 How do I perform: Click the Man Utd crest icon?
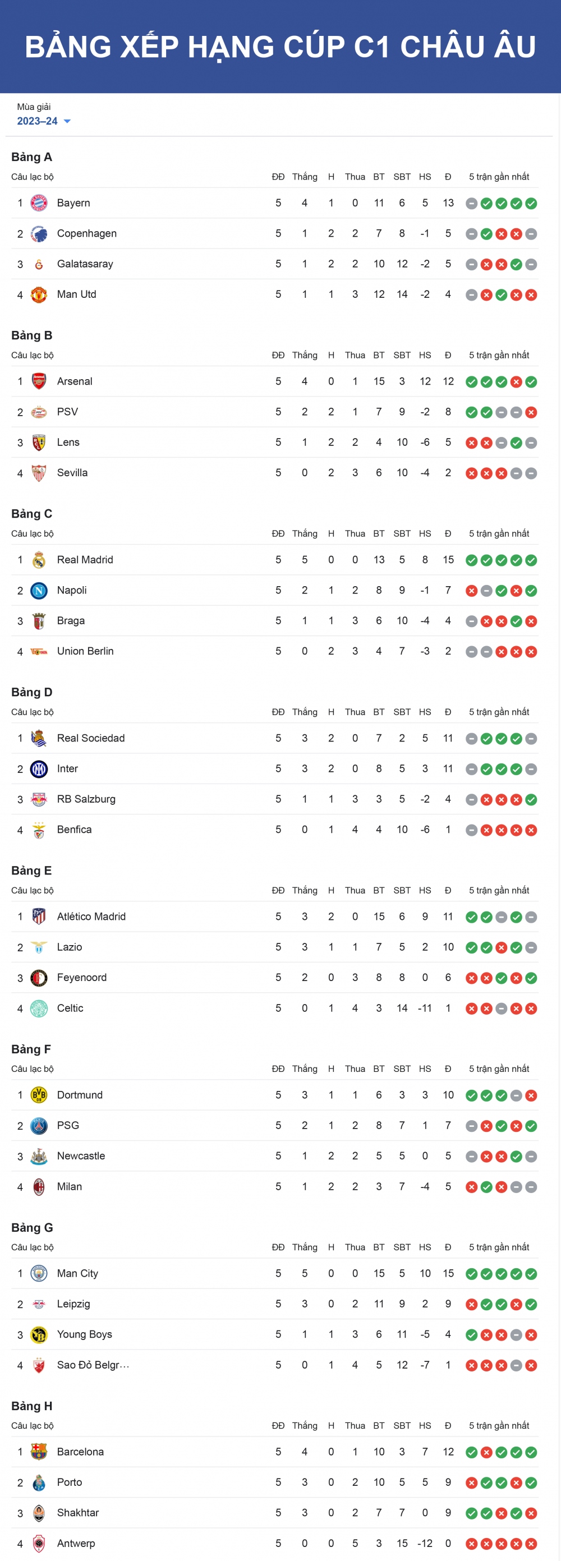pos(39,294)
